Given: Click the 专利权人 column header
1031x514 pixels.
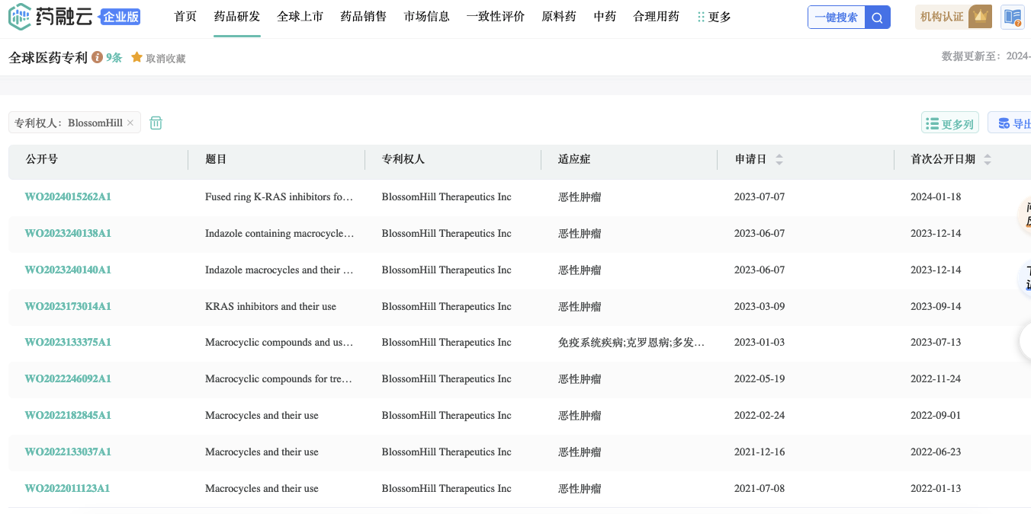Looking at the screenshot, I should pyautogui.click(x=403, y=159).
